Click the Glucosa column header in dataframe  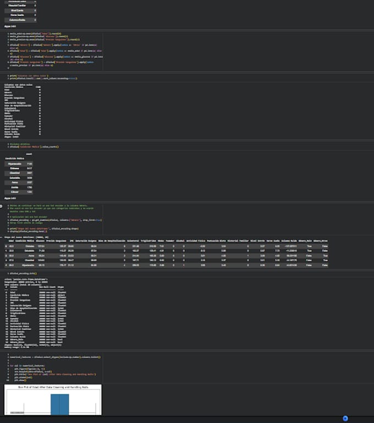(x=40, y=241)
